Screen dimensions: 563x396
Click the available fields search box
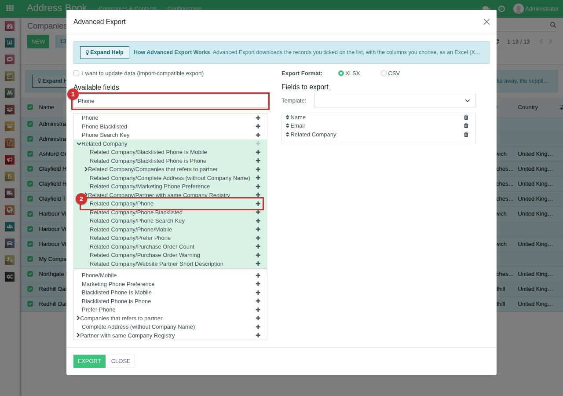pos(171,101)
